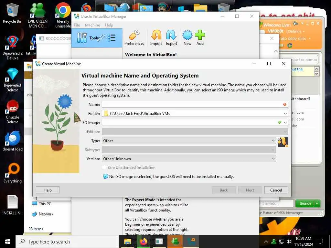The image size is (331, 248).
Task: Switch to Firefox on the taskbar
Action: [x=143, y=242]
